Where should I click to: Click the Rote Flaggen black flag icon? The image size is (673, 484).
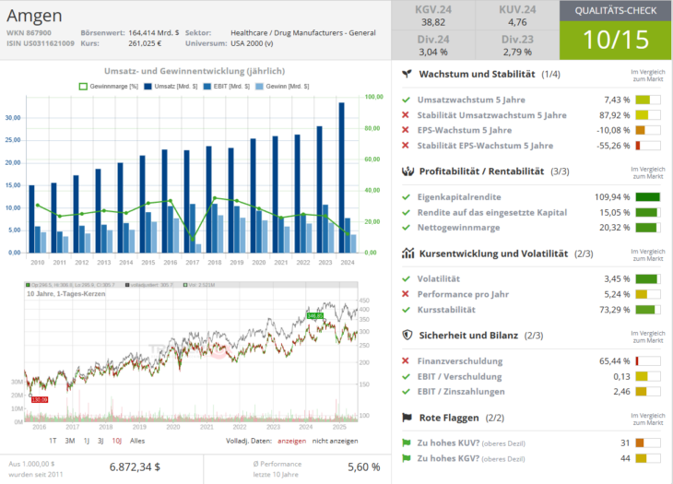coord(407,418)
